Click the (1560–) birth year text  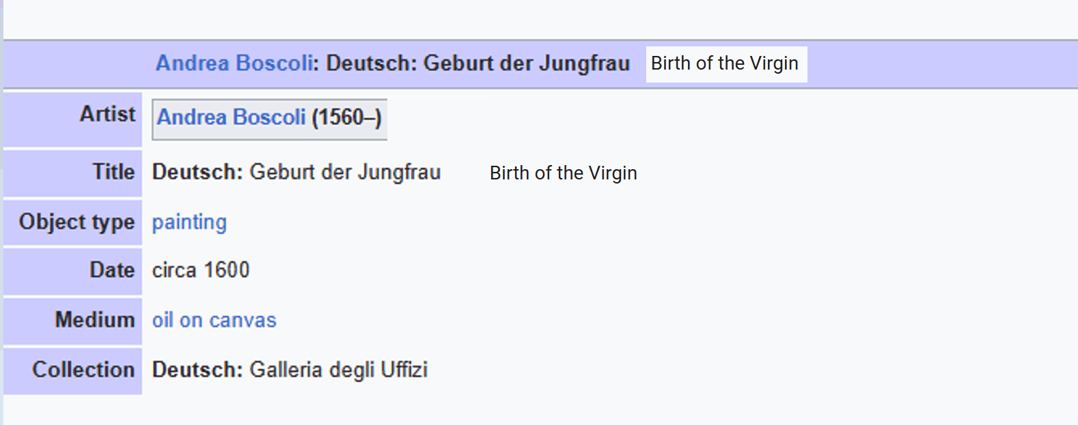[x=346, y=117]
